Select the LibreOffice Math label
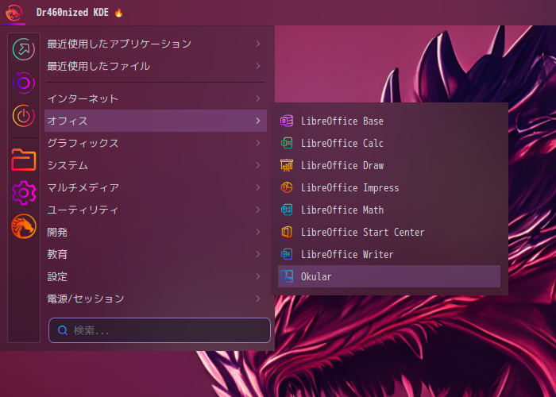The height and width of the screenshot is (397, 556). [x=342, y=210]
